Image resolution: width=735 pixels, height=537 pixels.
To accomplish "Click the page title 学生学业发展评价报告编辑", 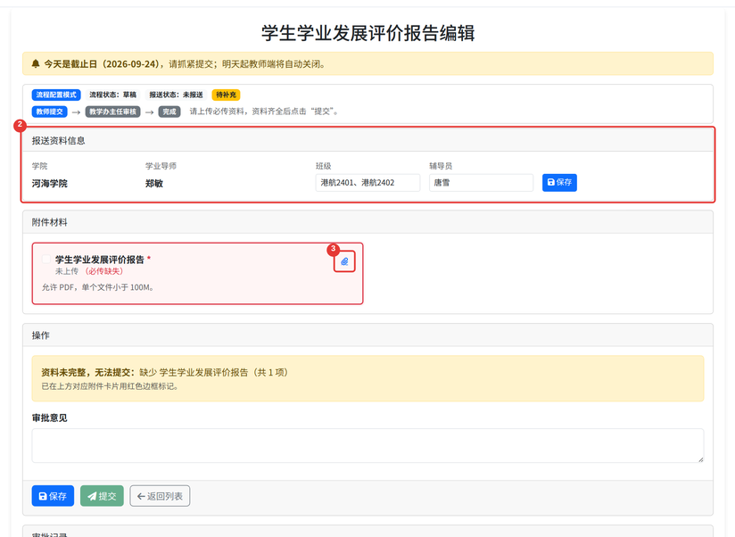I will (x=368, y=33).
